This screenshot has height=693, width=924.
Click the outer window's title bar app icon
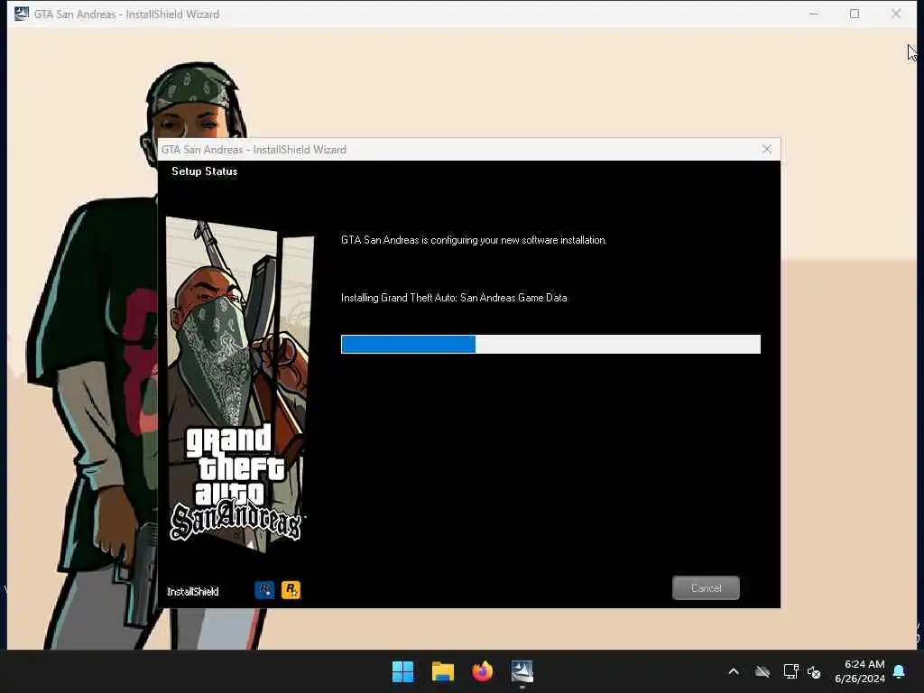[x=21, y=14]
